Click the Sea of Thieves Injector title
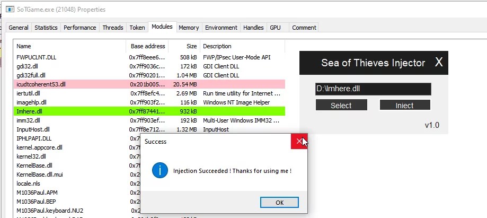The image size is (487, 218). 373,63
